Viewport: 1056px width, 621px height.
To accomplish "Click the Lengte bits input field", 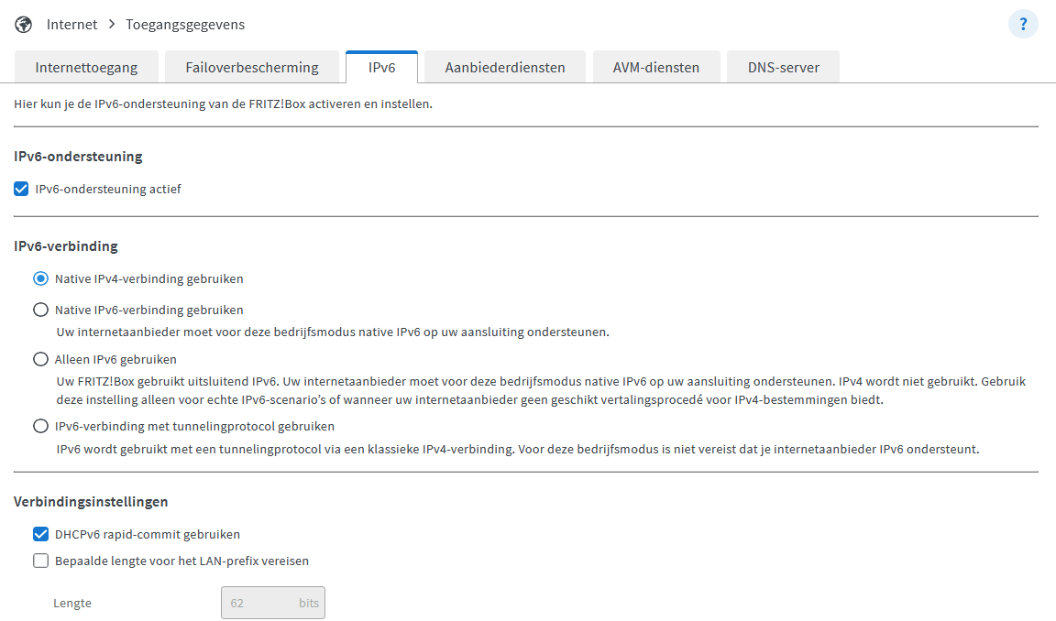I will tap(261, 604).
